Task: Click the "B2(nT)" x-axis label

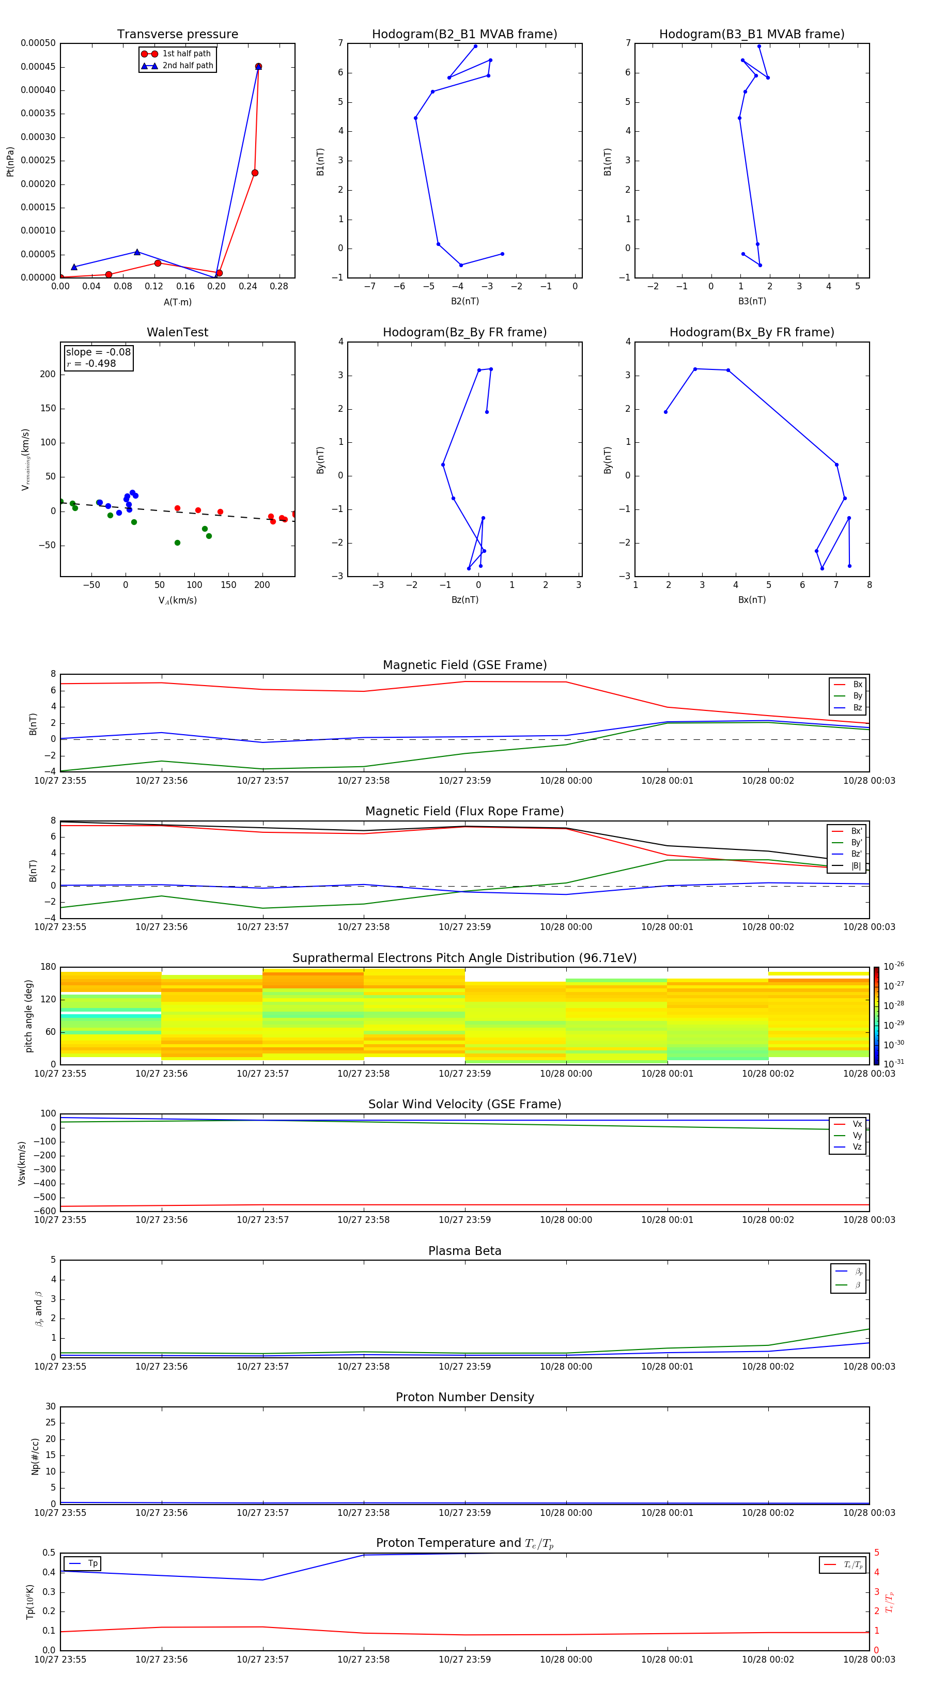Action: point(464,301)
